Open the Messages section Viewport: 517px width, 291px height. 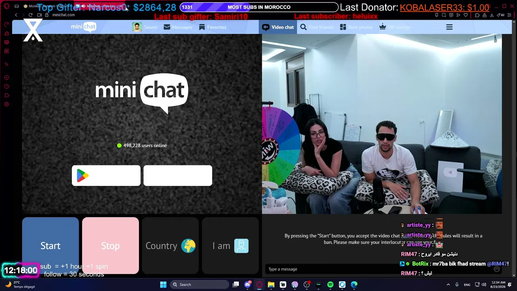(178, 27)
